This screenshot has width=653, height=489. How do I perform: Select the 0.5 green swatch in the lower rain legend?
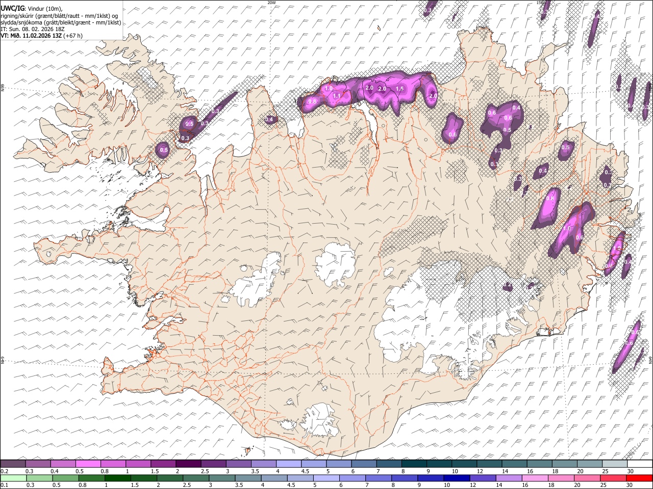tap(65, 478)
